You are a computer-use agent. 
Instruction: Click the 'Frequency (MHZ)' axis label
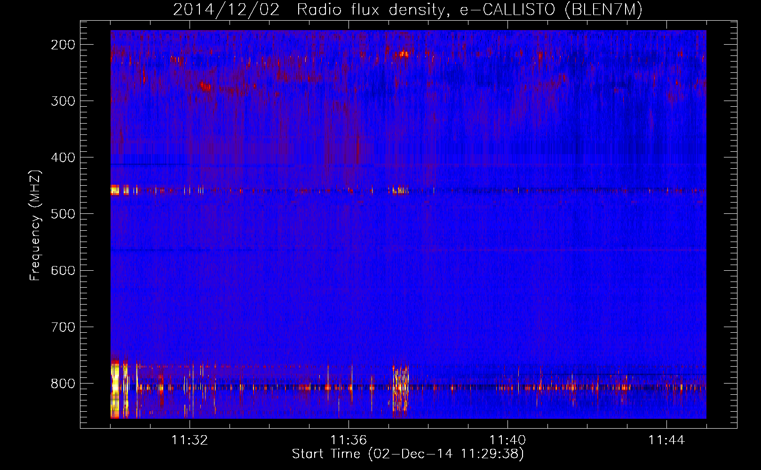35,225
